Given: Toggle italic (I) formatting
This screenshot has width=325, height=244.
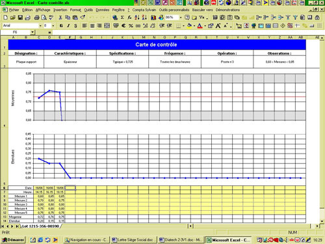Looking at the screenshot, I should coord(68,26).
